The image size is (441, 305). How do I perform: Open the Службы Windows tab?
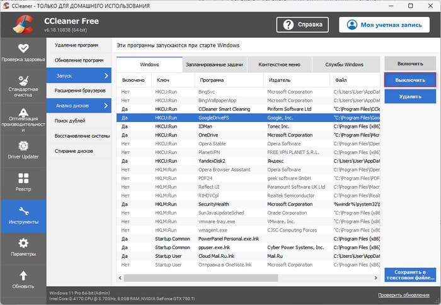click(344, 64)
